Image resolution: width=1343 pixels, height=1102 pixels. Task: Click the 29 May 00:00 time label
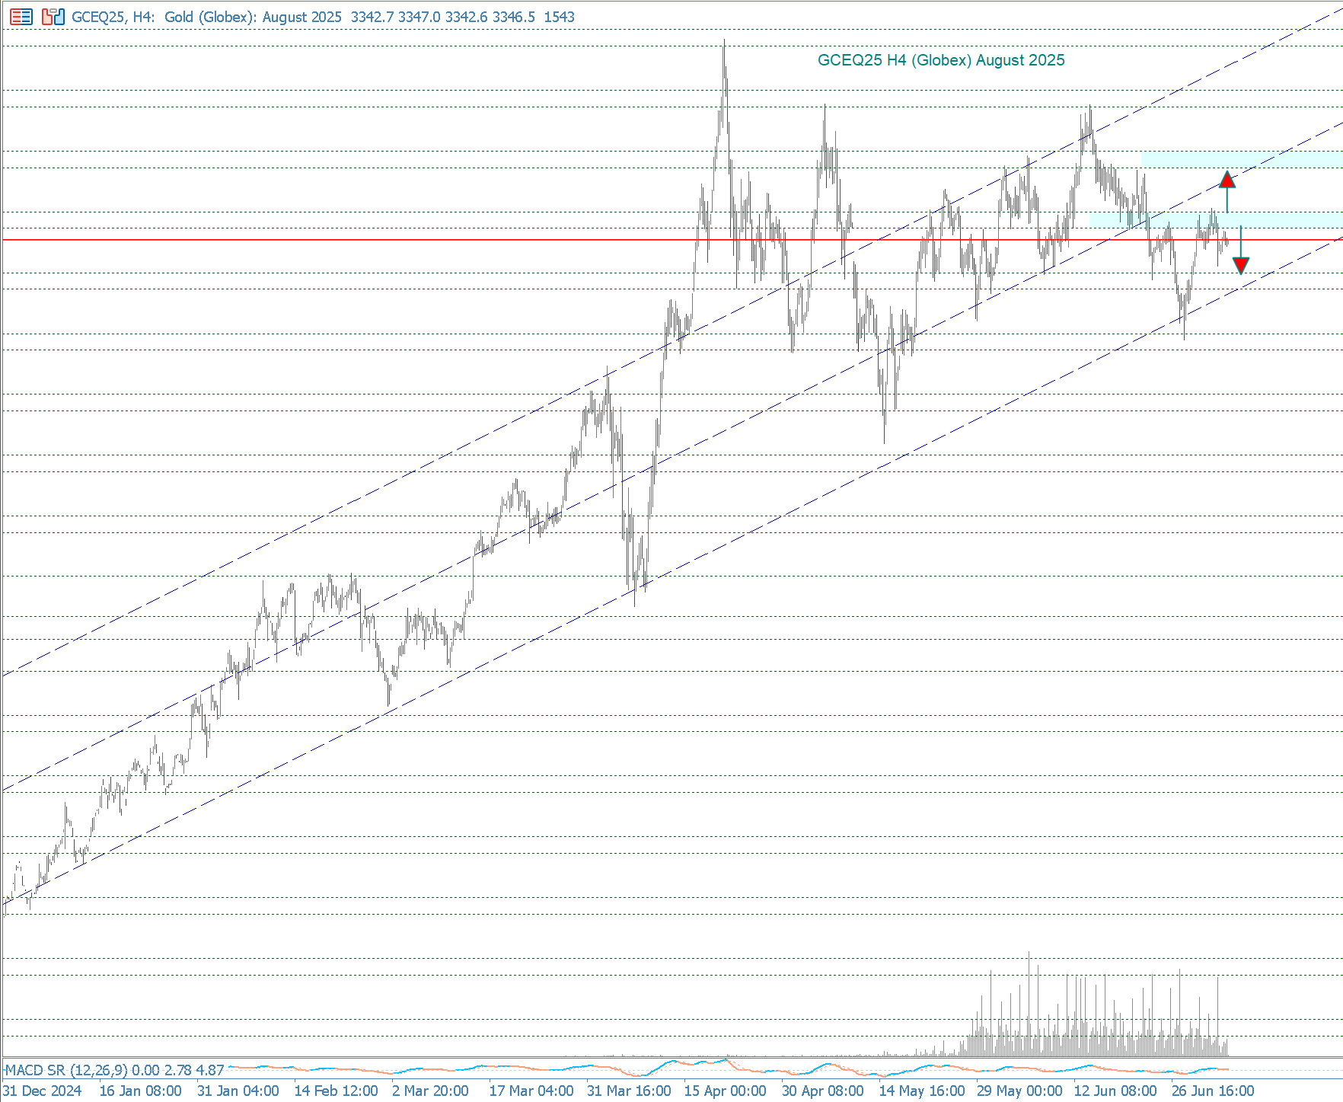click(1019, 1091)
